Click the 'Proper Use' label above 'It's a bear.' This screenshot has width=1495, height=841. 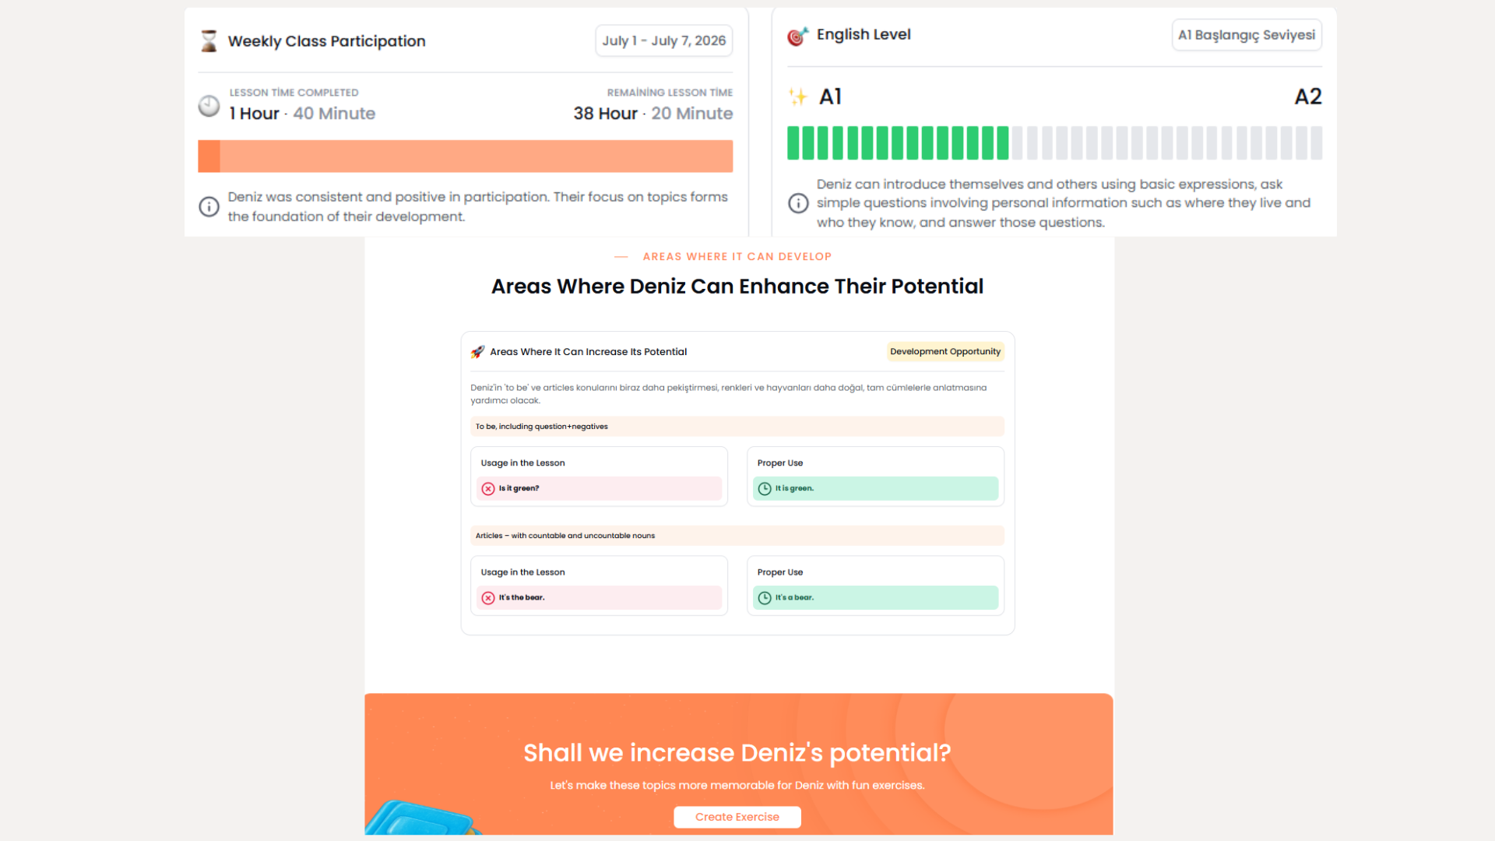[x=780, y=572]
